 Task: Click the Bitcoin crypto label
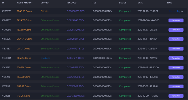click(x=44, y=11)
